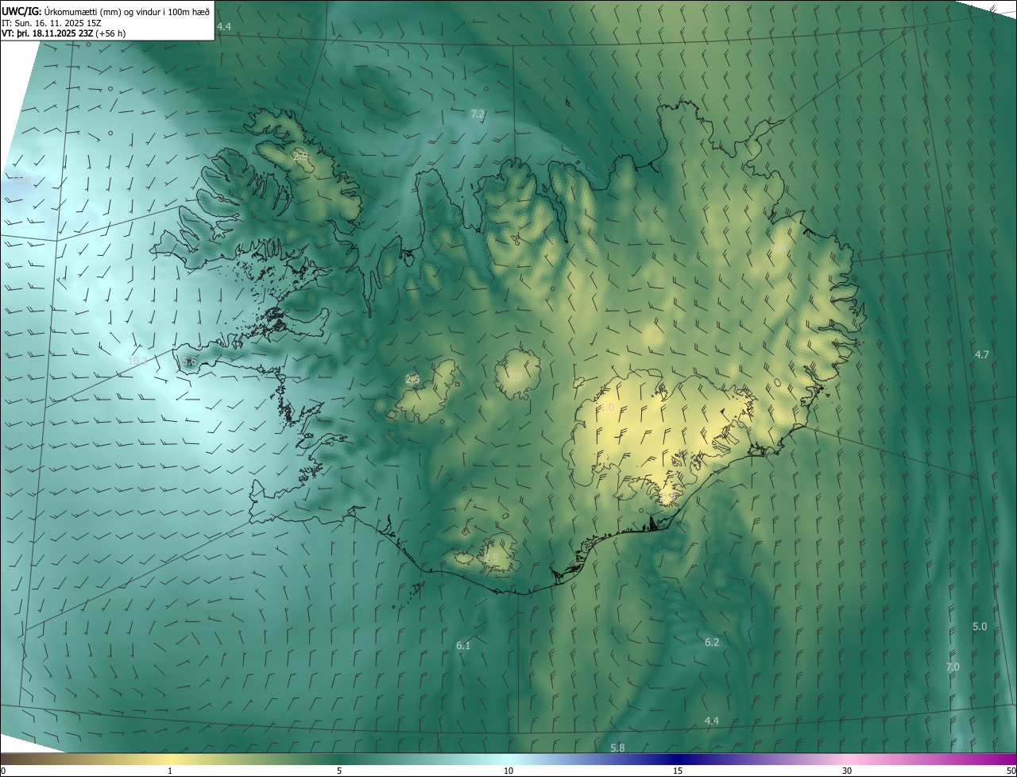Click the 6.2 value on the map
This screenshot has width=1017, height=777.
tap(712, 642)
